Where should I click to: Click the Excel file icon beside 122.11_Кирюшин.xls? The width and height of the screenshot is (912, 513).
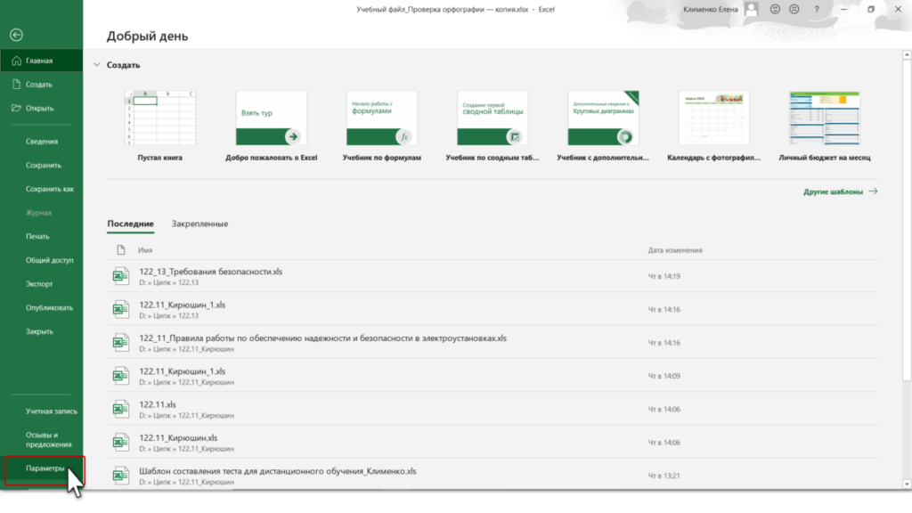[x=120, y=442]
